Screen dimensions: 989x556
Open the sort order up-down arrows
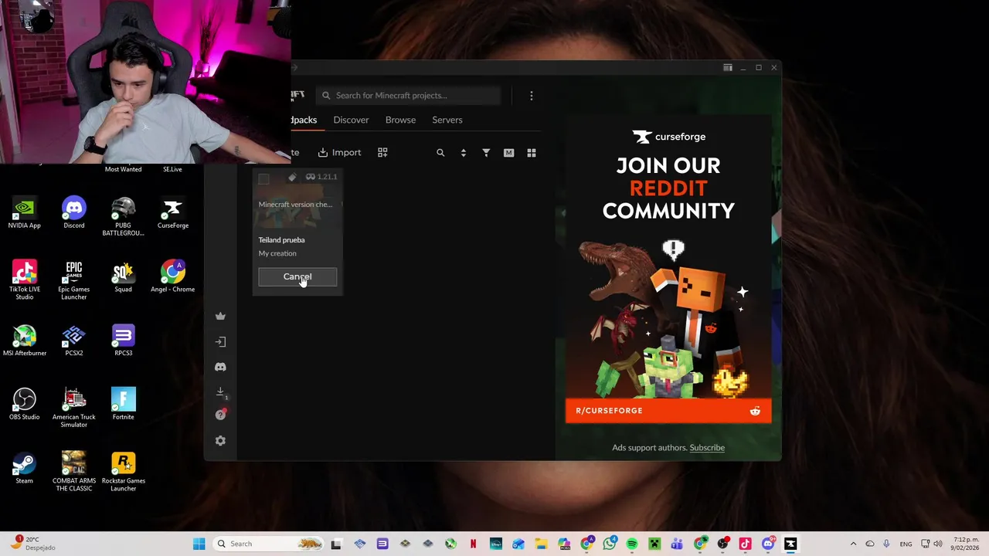click(463, 153)
